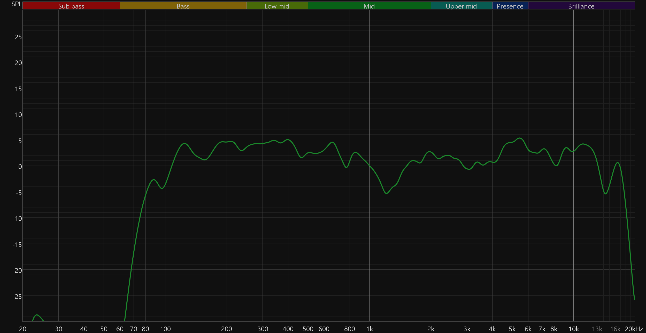The height and width of the screenshot is (333, 646).
Task: Click the 400 Hz axis label
Action: 288,329
